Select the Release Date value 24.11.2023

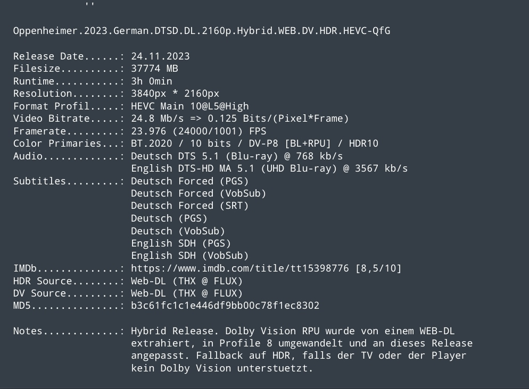click(160, 56)
